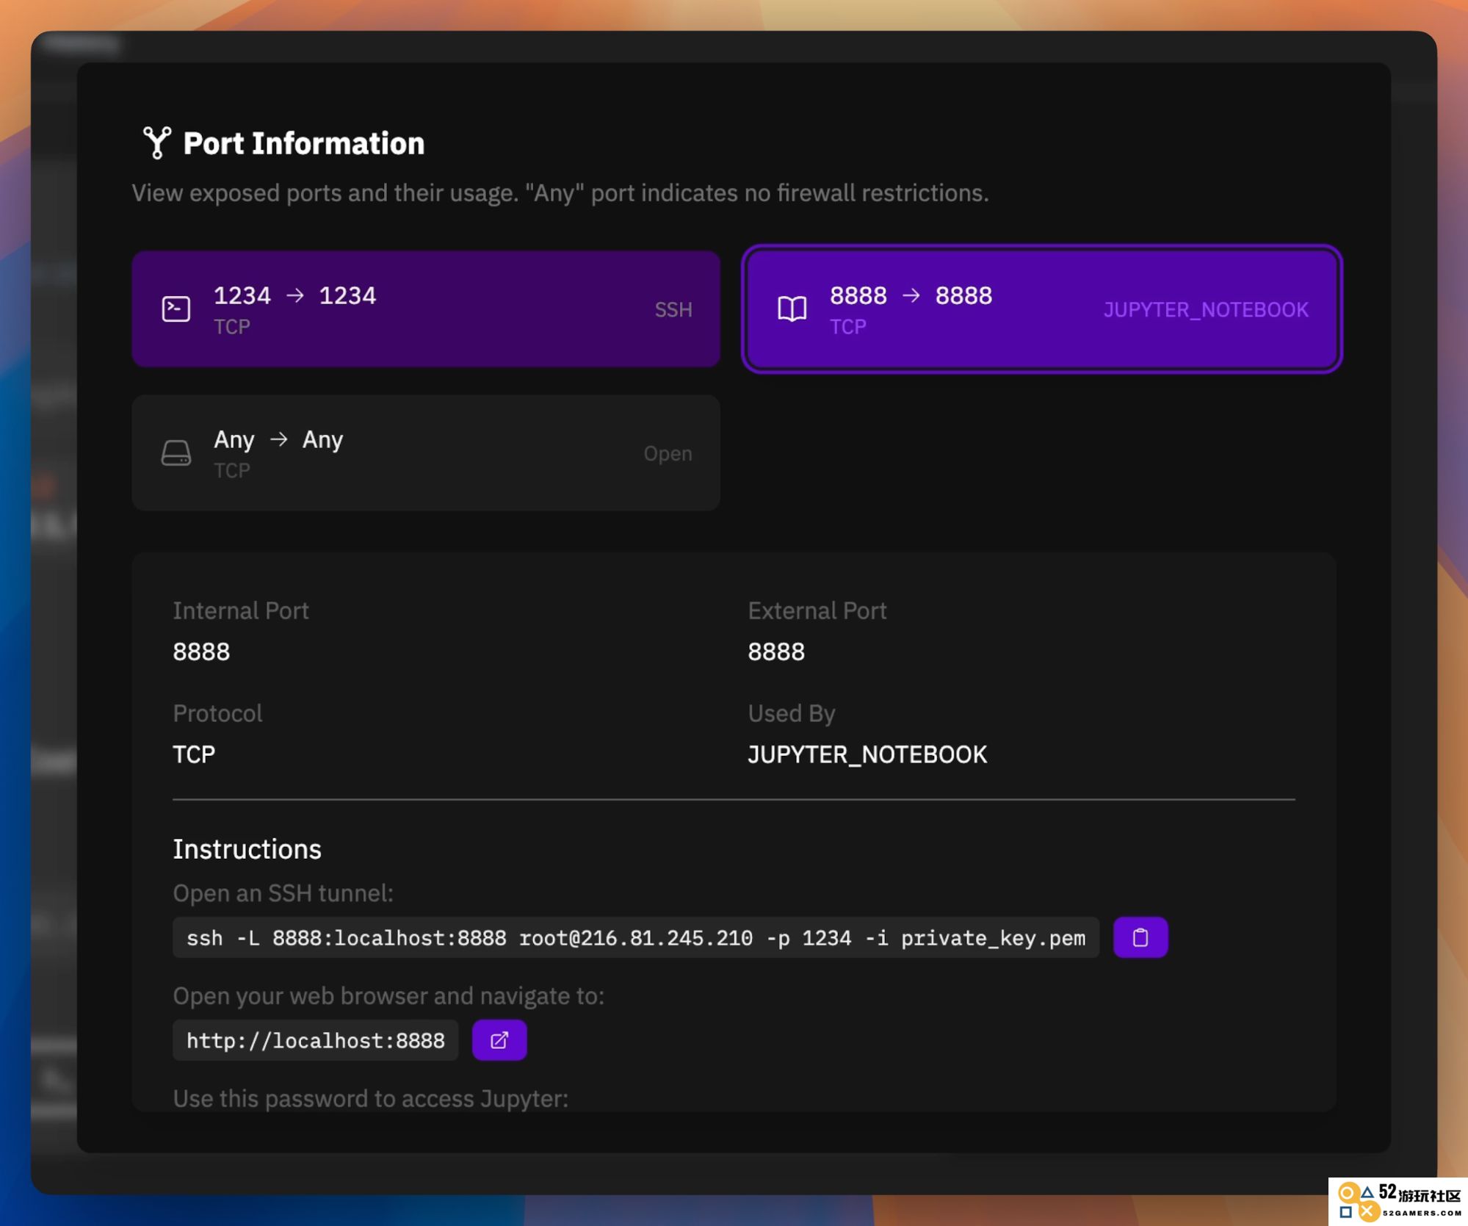Select the Any to Any Open port card

tap(425, 452)
